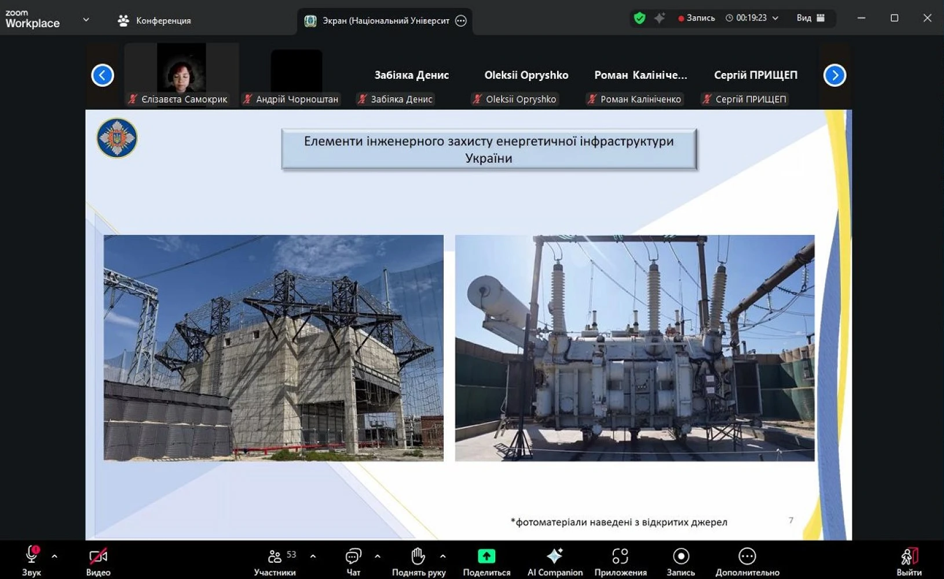Click the green encryption shield icon
The width and height of the screenshot is (944, 579).
pos(639,19)
